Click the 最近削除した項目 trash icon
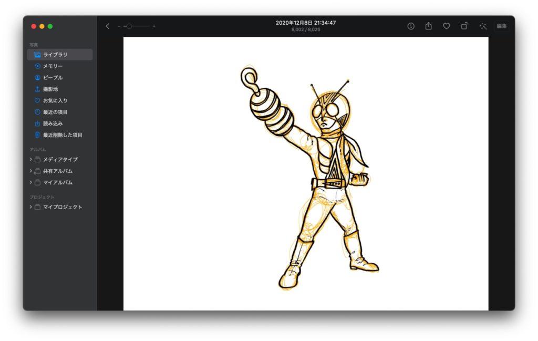 (37, 135)
